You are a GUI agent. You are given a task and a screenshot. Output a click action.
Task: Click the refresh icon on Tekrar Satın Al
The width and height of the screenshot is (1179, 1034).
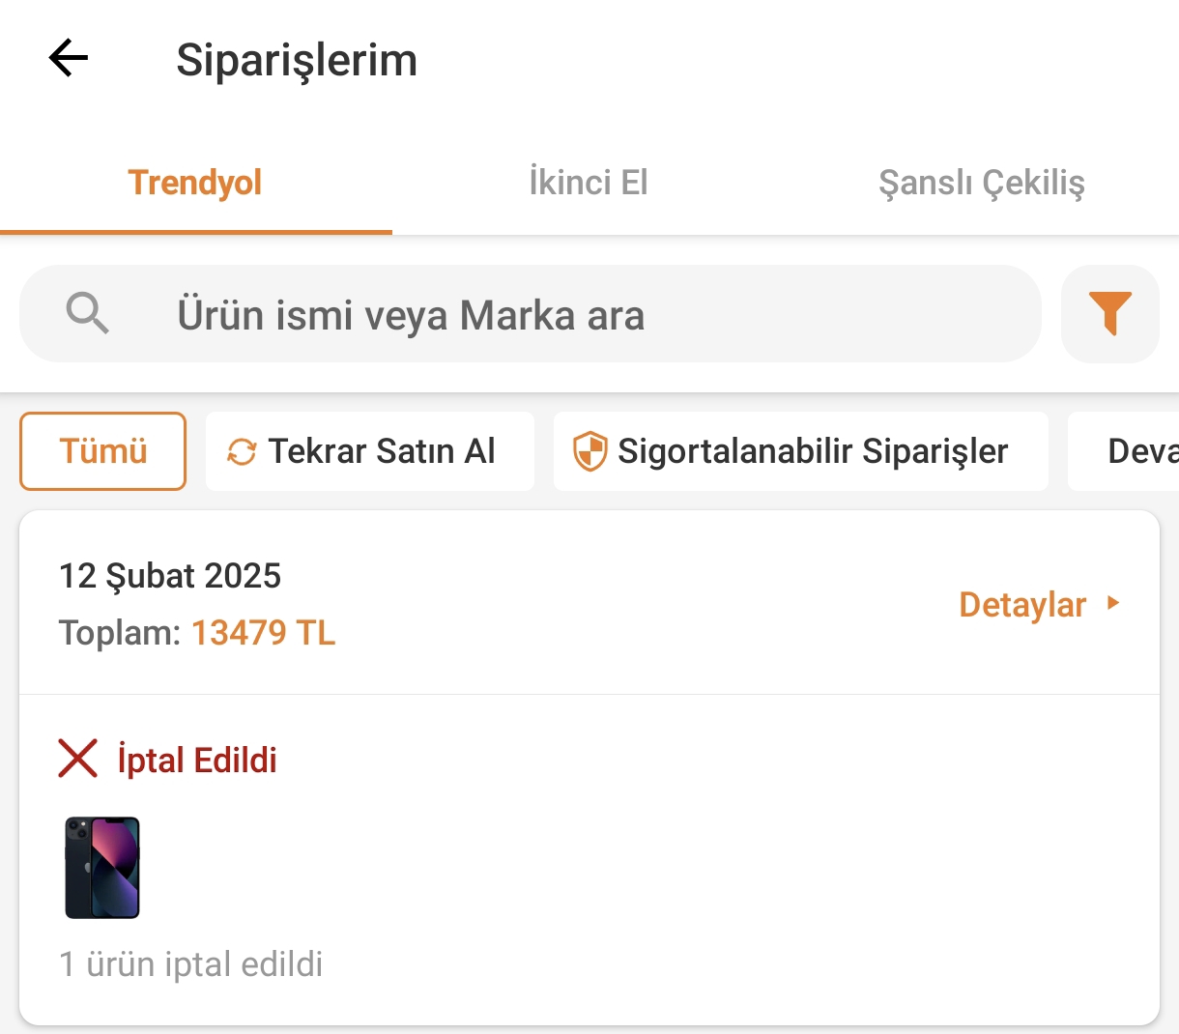point(242,451)
